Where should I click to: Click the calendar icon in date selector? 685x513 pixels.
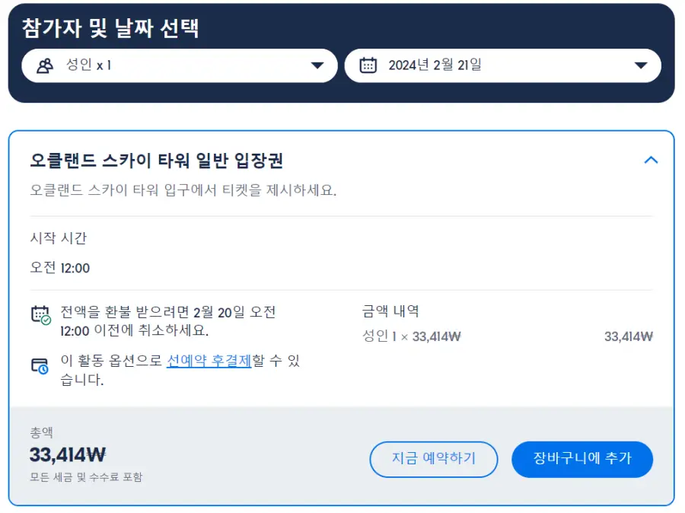pyautogui.click(x=368, y=65)
